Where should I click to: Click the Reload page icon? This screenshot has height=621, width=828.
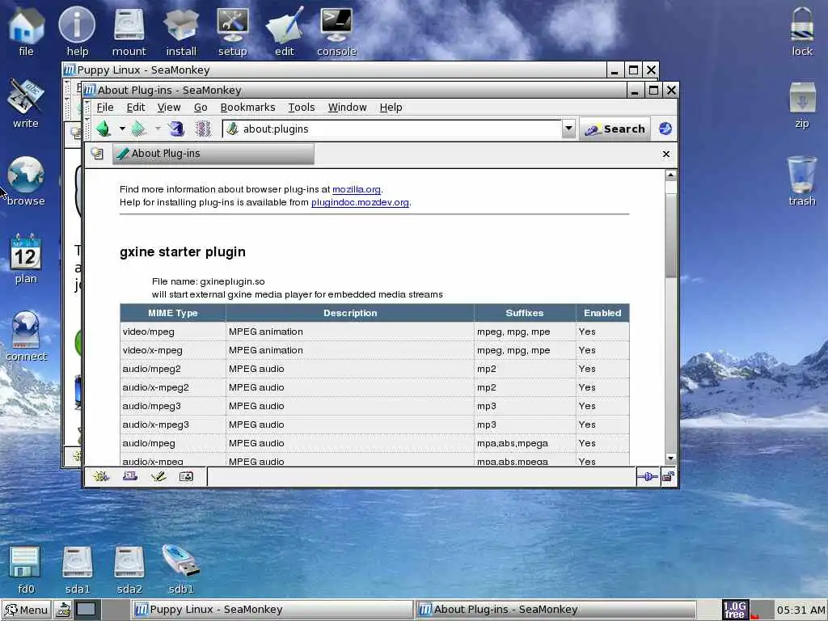(x=175, y=129)
